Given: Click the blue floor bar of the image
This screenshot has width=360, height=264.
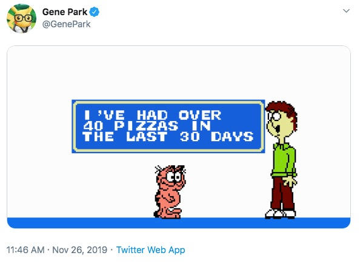Looking at the screenshot, I should (x=179, y=223).
